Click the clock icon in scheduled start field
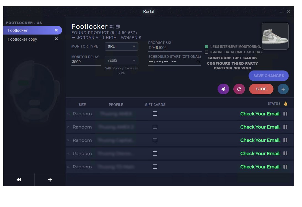This screenshot has width=302, height=207. (198, 62)
